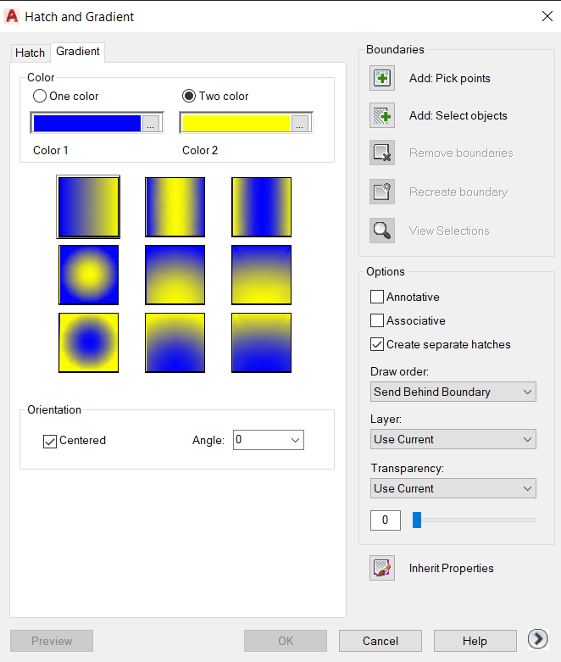Image resolution: width=561 pixels, height=662 pixels.
Task: Select the linear blue-to-yellow gradient pattern
Action: [88, 207]
